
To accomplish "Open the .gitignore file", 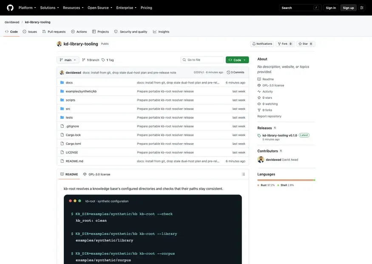I will (x=72, y=126).
